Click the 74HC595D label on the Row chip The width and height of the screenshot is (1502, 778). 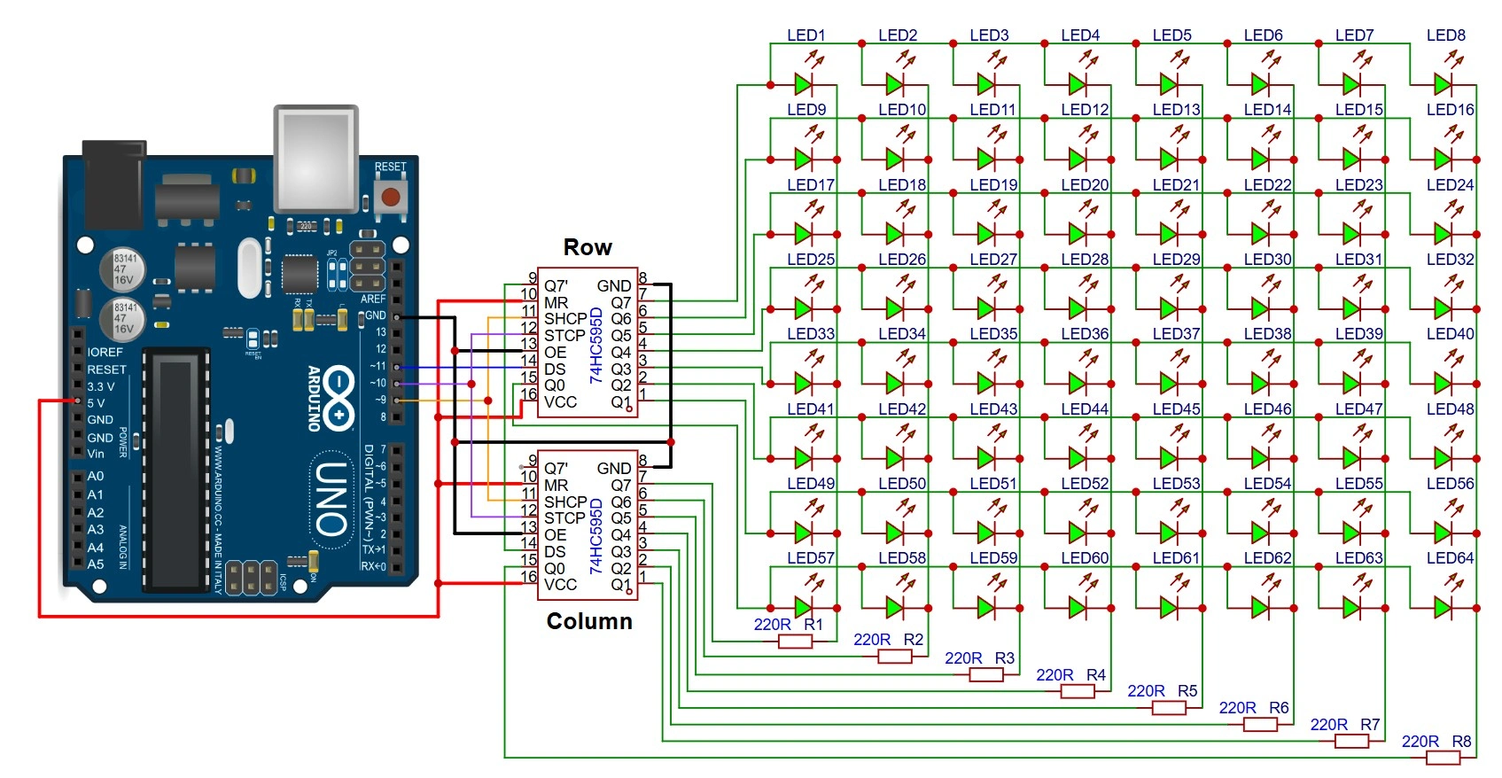tap(596, 346)
